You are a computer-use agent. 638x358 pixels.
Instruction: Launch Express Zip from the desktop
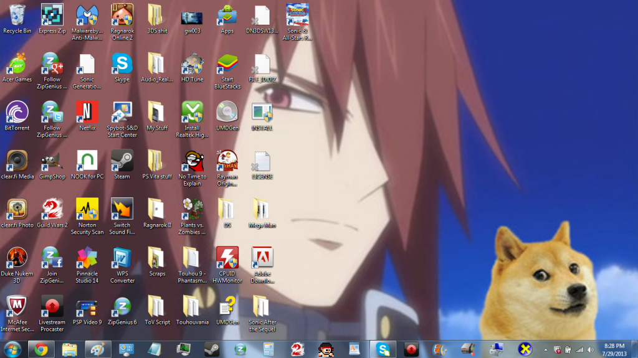coord(52,19)
